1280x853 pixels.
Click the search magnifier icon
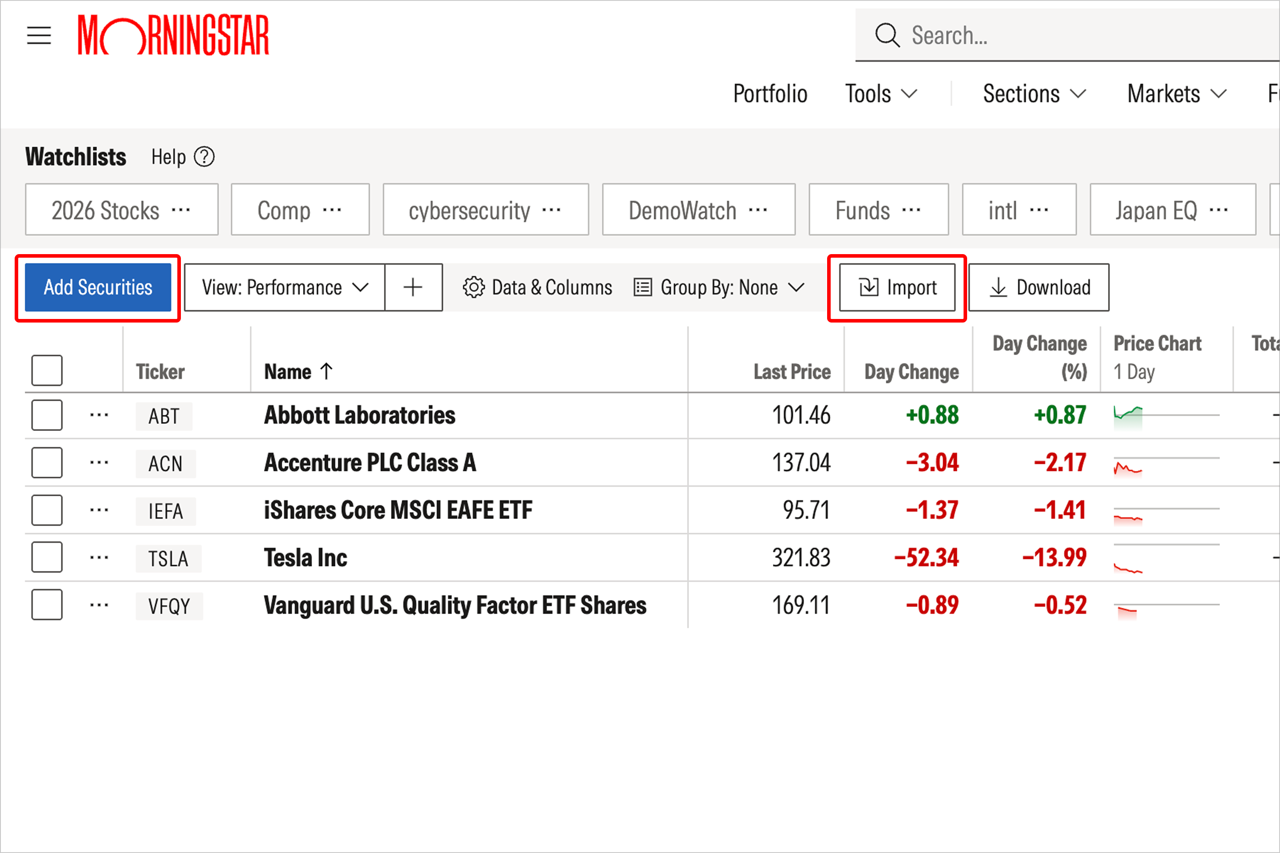click(x=887, y=36)
